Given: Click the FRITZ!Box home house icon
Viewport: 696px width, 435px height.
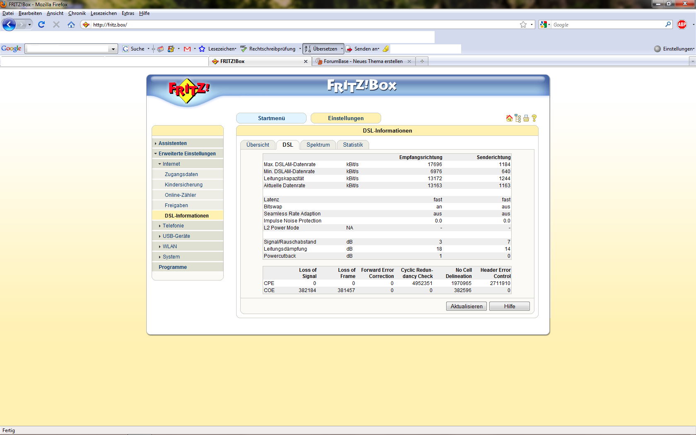Looking at the screenshot, I should pyautogui.click(x=509, y=118).
